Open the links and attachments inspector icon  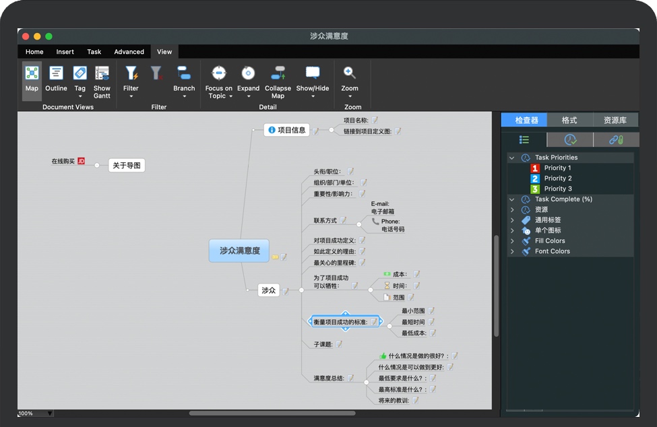point(616,139)
